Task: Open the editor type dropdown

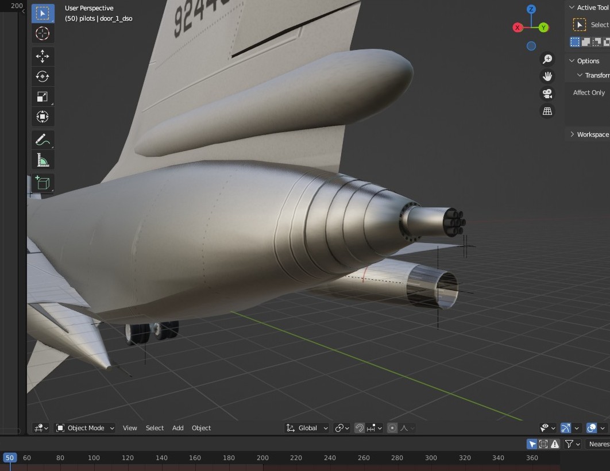Action: point(41,428)
